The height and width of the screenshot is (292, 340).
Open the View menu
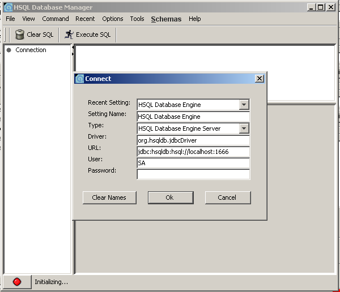click(28, 19)
